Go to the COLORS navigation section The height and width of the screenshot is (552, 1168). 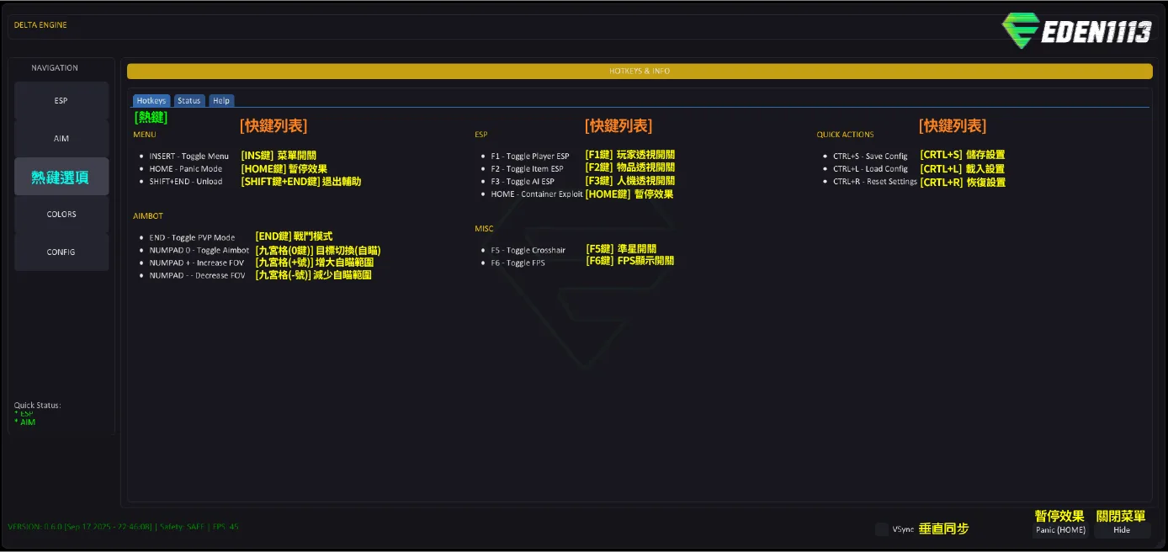pyautogui.click(x=61, y=215)
